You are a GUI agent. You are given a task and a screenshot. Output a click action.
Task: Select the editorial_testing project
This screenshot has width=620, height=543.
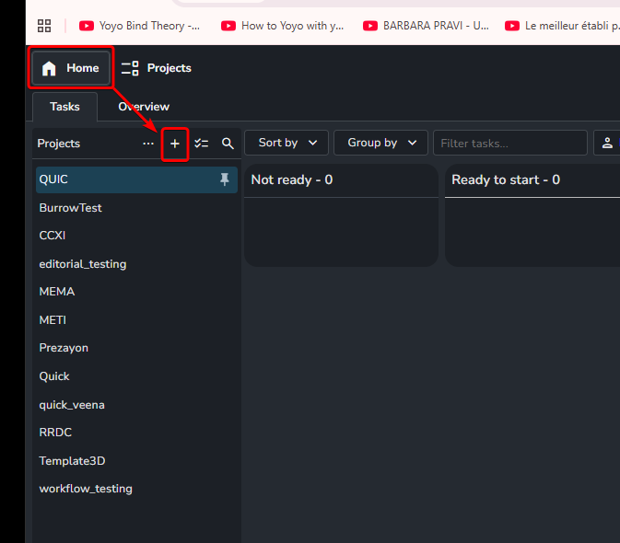point(136,264)
